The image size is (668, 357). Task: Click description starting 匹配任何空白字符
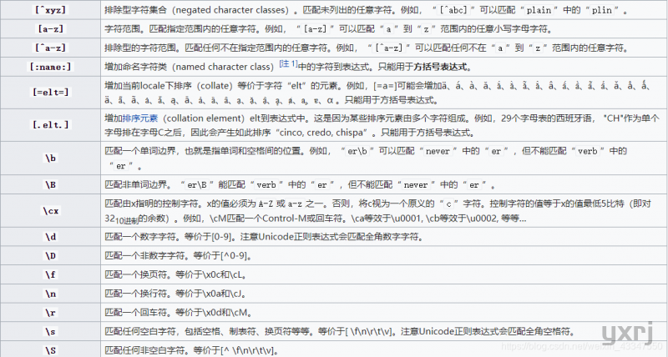point(340,331)
